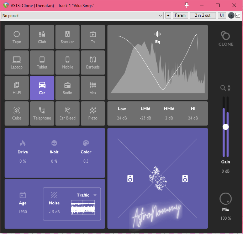Click the zoom magnifier icon above meters
This screenshot has height=234, width=243.
pyautogui.click(x=223, y=88)
